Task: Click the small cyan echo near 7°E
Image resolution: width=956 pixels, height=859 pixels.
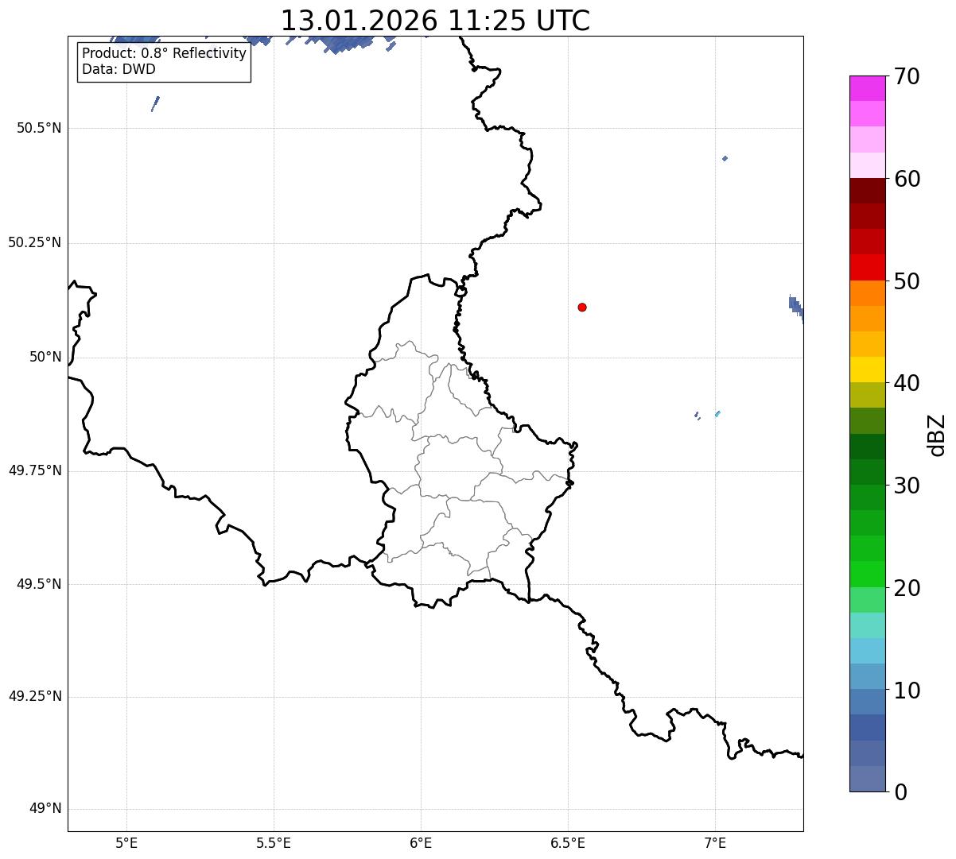Action: 717,413
